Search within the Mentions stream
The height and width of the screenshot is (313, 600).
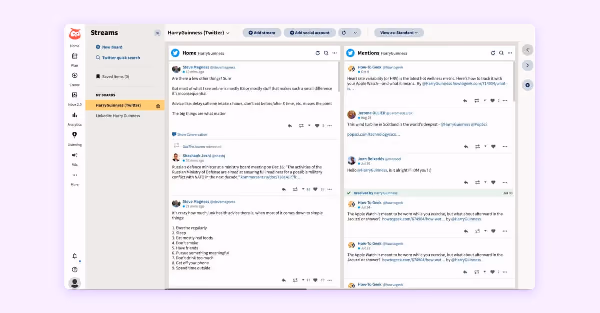pyautogui.click(x=501, y=53)
